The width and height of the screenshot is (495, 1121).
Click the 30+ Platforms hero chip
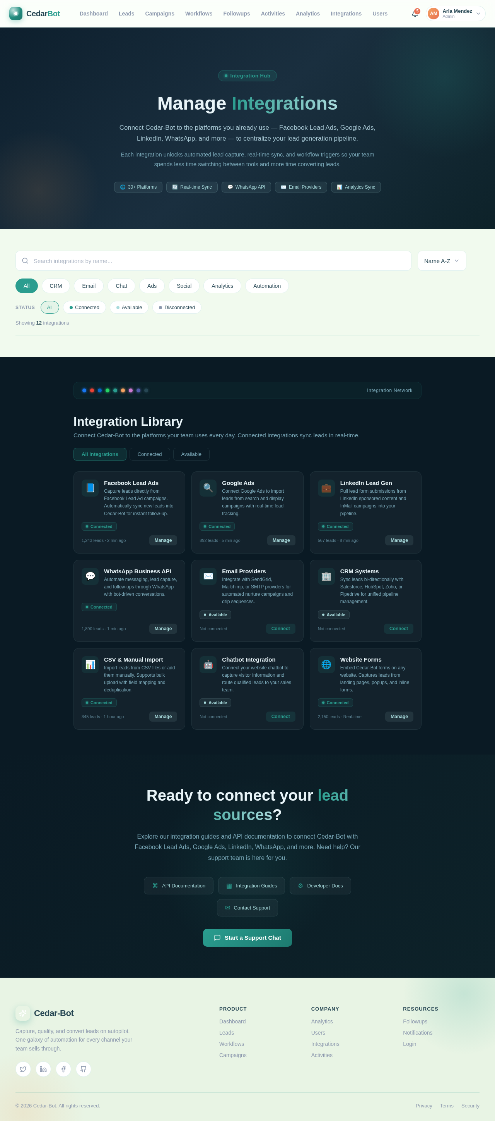click(x=138, y=187)
